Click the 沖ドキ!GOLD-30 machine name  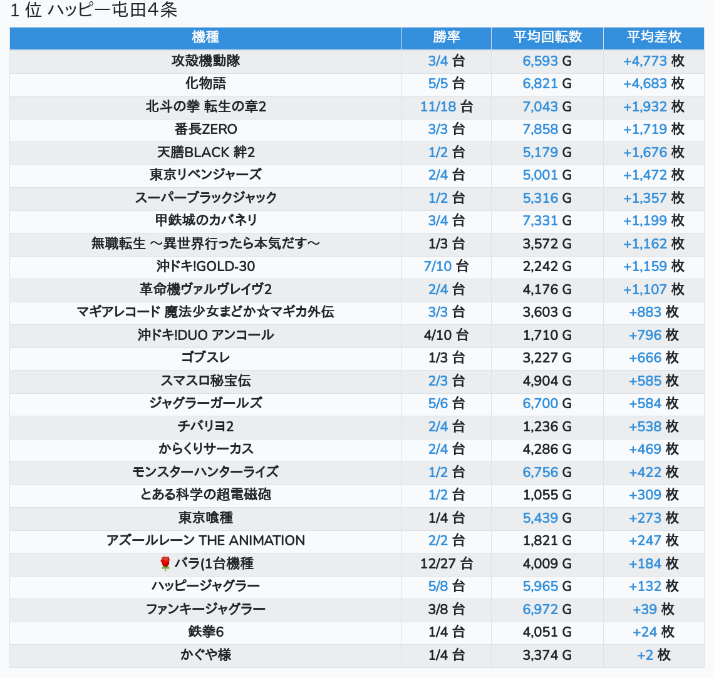click(x=205, y=266)
